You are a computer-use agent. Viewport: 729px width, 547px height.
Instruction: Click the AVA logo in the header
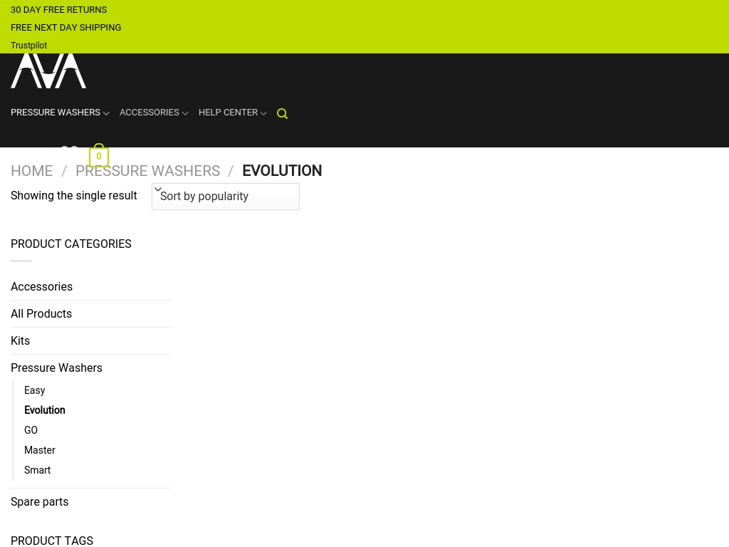pyautogui.click(x=48, y=71)
